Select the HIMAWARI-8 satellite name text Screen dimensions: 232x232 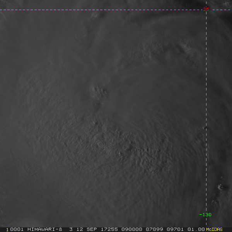pos(45,229)
